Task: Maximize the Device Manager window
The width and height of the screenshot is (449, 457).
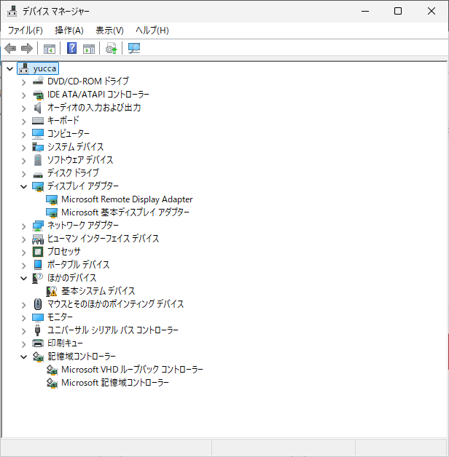Action: pyautogui.click(x=398, y=11)
